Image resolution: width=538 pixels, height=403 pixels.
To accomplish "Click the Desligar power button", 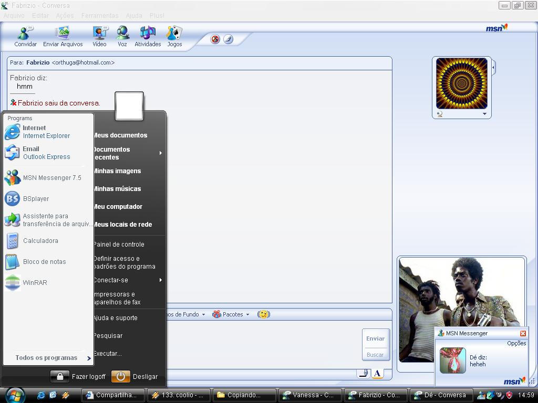I will click(135, 377).
